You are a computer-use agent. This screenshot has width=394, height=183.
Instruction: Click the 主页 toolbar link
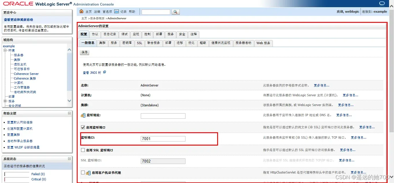point(89,12)
